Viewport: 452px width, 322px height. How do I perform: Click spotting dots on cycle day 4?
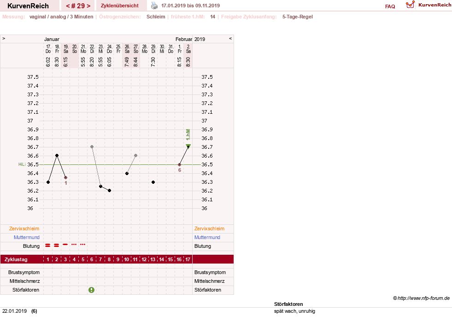click(x=74, y=245)
